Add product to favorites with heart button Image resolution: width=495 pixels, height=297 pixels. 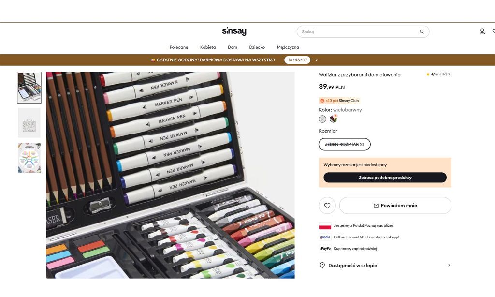327,206
